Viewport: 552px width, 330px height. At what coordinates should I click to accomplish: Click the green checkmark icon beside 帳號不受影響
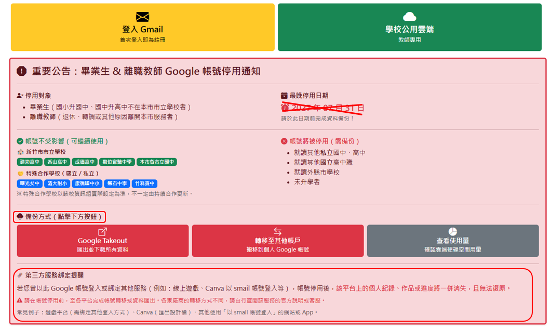(20, 141)
